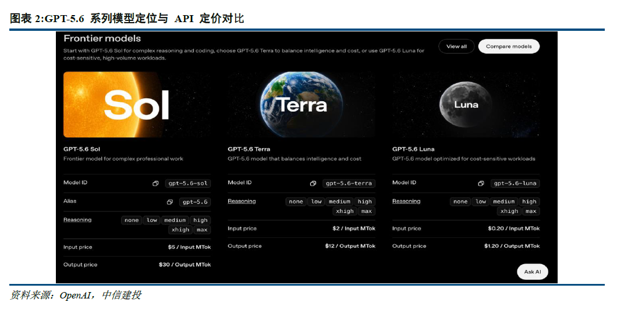Click the Output price label in the Luna card
The width and height of the screenshot is (617, 313).
(409, 246)
